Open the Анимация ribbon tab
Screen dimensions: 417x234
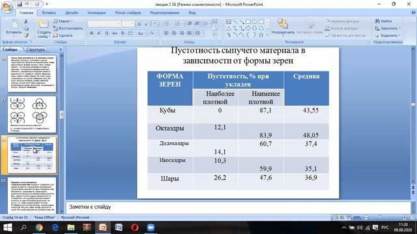pyautogui.click(x=96, y=13)
